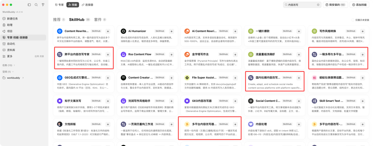Add the 知乎文案改写 skill with plus
Screen dimensions: 373x146
coord(108,101)
